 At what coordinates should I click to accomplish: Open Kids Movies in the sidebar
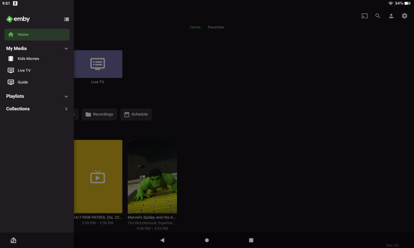tap(28, 59)
